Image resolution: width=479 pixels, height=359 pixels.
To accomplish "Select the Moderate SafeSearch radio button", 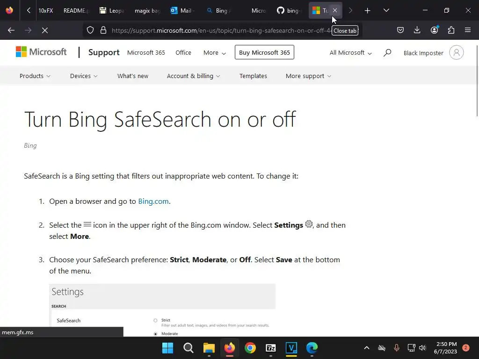I will [155, 334].
